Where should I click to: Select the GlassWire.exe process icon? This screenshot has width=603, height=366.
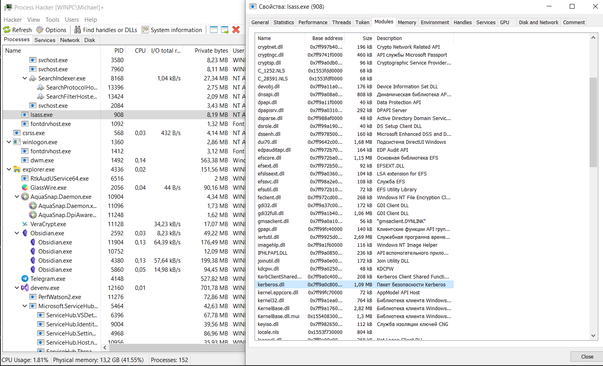(25, 187)
